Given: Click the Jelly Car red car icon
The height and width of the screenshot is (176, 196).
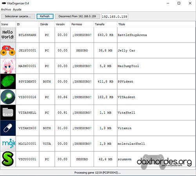Looking at the screenshot, I should coord(8,50).
